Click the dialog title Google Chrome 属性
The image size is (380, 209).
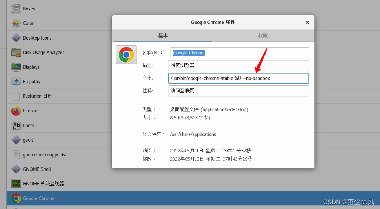pos(213,22)
